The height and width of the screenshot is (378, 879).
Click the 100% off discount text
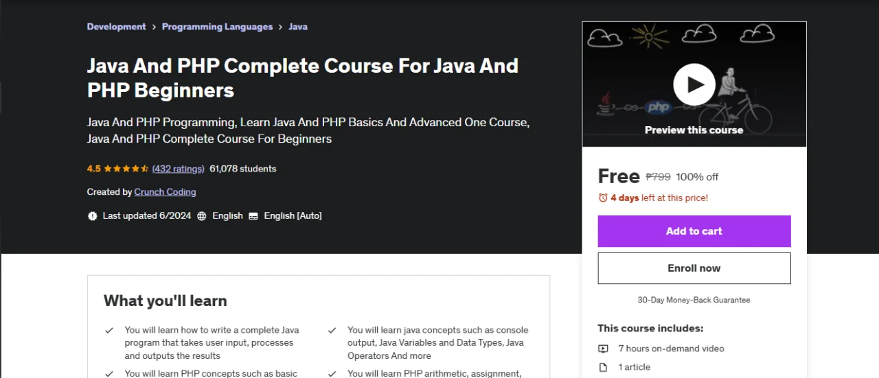697,177
